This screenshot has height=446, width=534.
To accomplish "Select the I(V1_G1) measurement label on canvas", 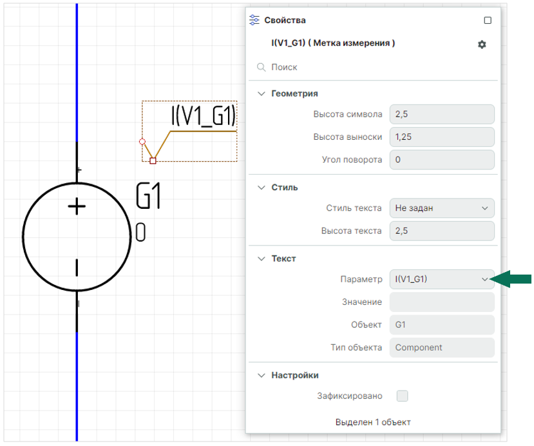I will 204,115.
